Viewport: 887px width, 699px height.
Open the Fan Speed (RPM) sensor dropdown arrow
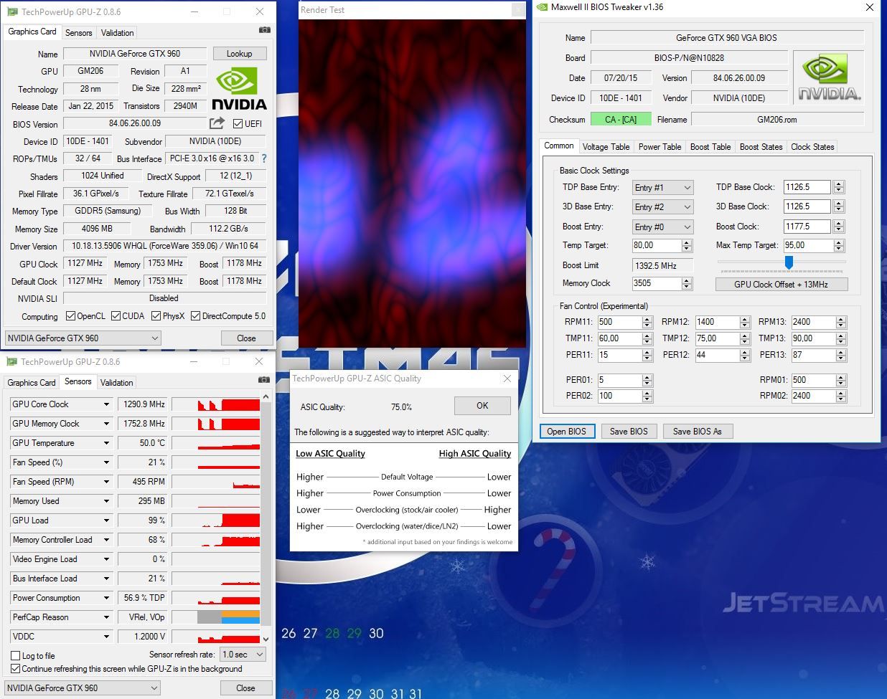106,482
